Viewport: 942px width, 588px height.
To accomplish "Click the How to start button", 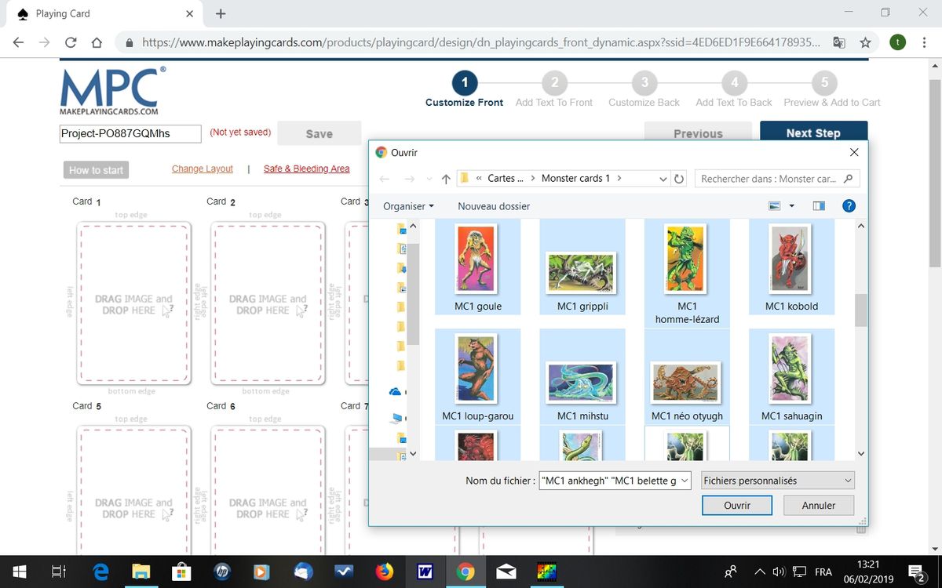I will coord(96,170).
